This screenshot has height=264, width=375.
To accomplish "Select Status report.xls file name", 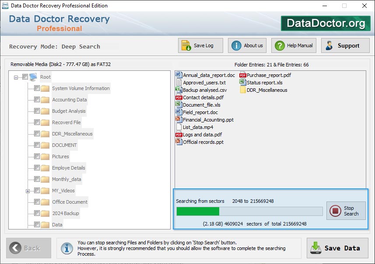I will [x=264, y=83].
